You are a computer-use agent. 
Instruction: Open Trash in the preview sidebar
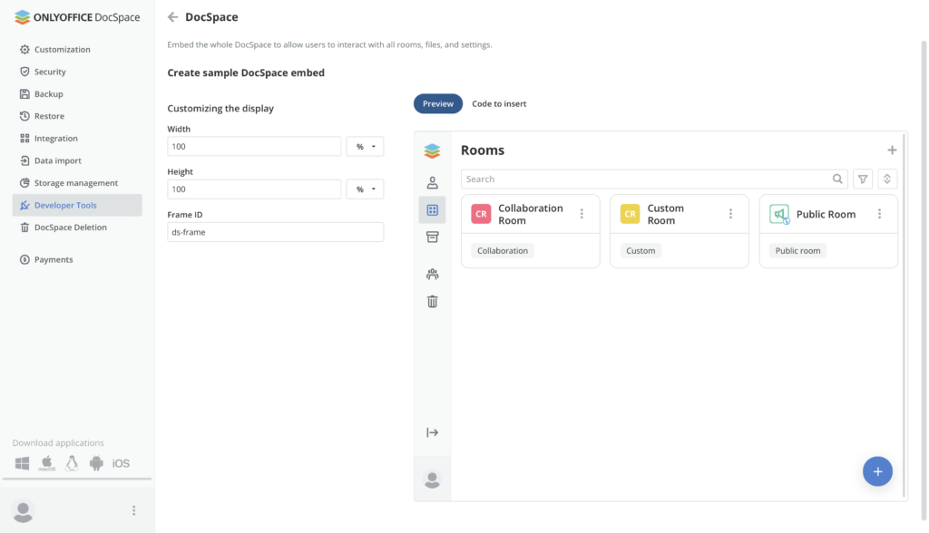432,300
